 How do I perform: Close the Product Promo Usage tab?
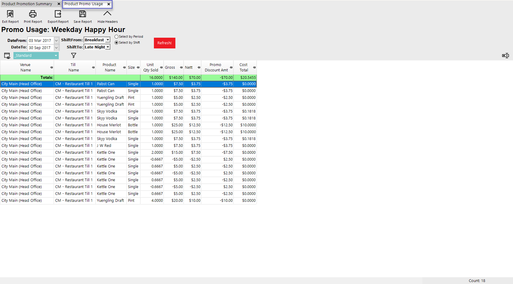[109, 4]
